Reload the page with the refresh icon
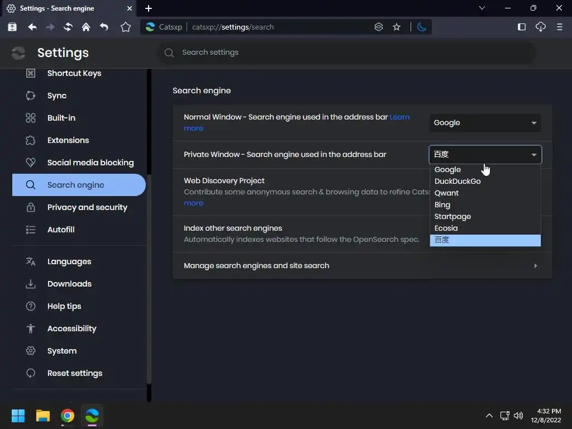The image size is (572, 429). pos(68,27)
